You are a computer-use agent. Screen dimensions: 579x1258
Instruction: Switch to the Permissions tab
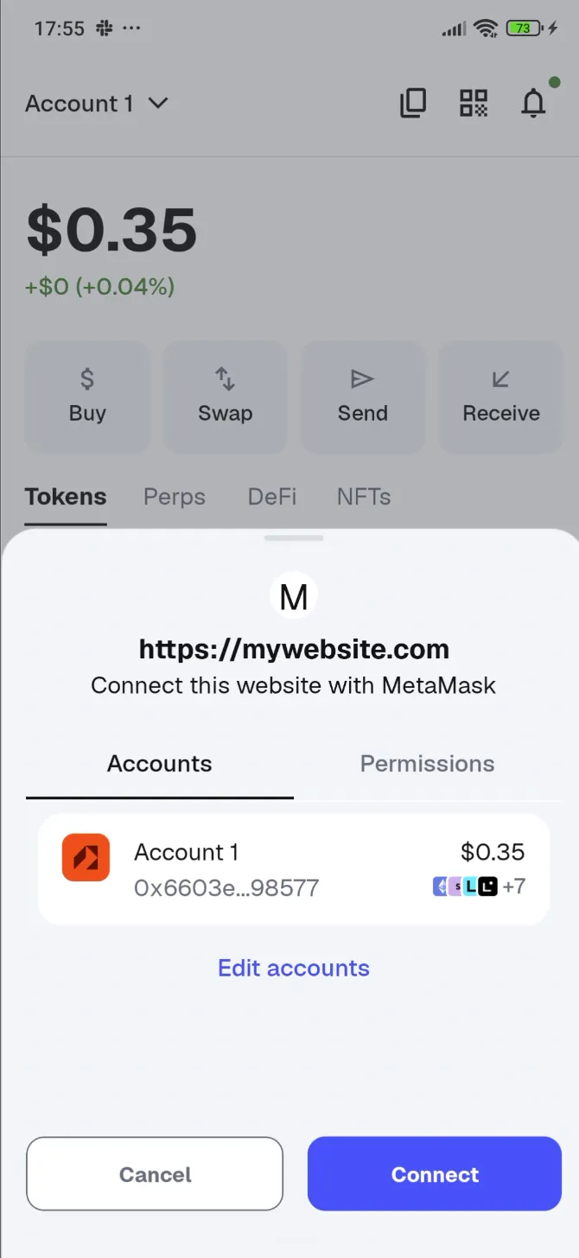pyautogui.click(x=427, y=764)
